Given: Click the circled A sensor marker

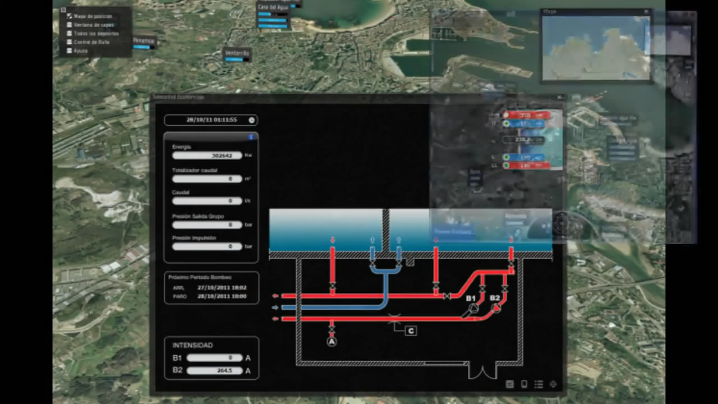Looking at the screenshot, I should point(332,341).
